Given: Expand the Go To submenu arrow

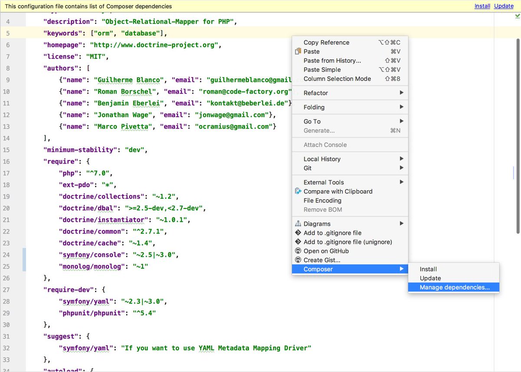Looking at the screenshot, I should coord(402,121).
